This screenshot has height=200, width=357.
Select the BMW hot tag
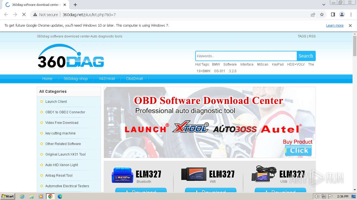[216, 64]
